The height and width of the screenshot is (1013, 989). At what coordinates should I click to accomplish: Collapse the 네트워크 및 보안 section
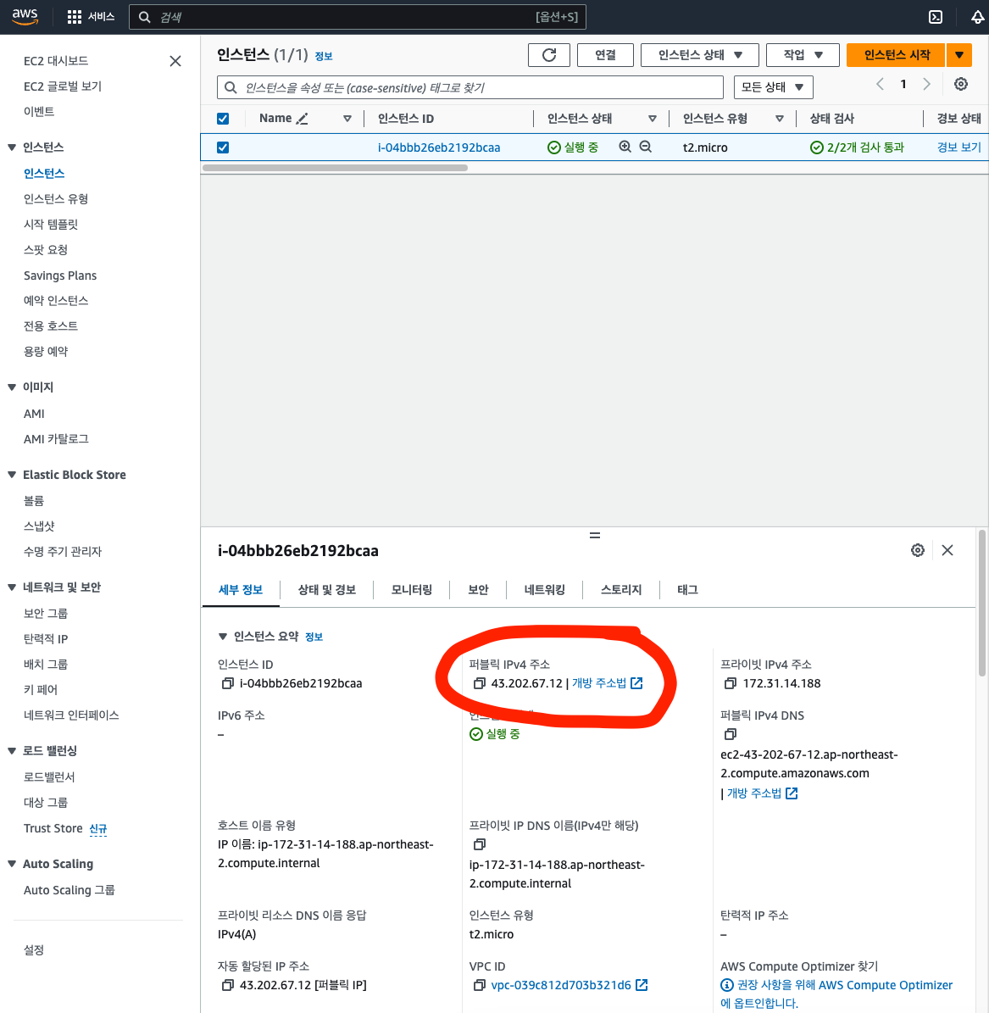point(12,587)
